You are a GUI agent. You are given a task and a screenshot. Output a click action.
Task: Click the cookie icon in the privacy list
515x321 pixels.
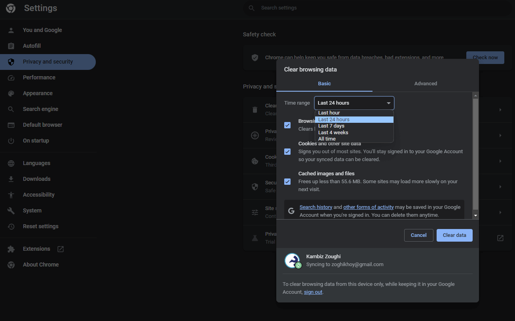pyautogui.click(x=255, y=161)
